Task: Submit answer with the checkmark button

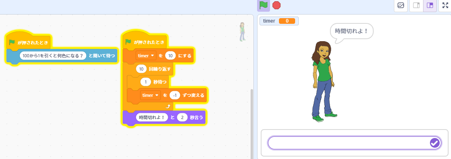Action: click(x=435, y=143)
